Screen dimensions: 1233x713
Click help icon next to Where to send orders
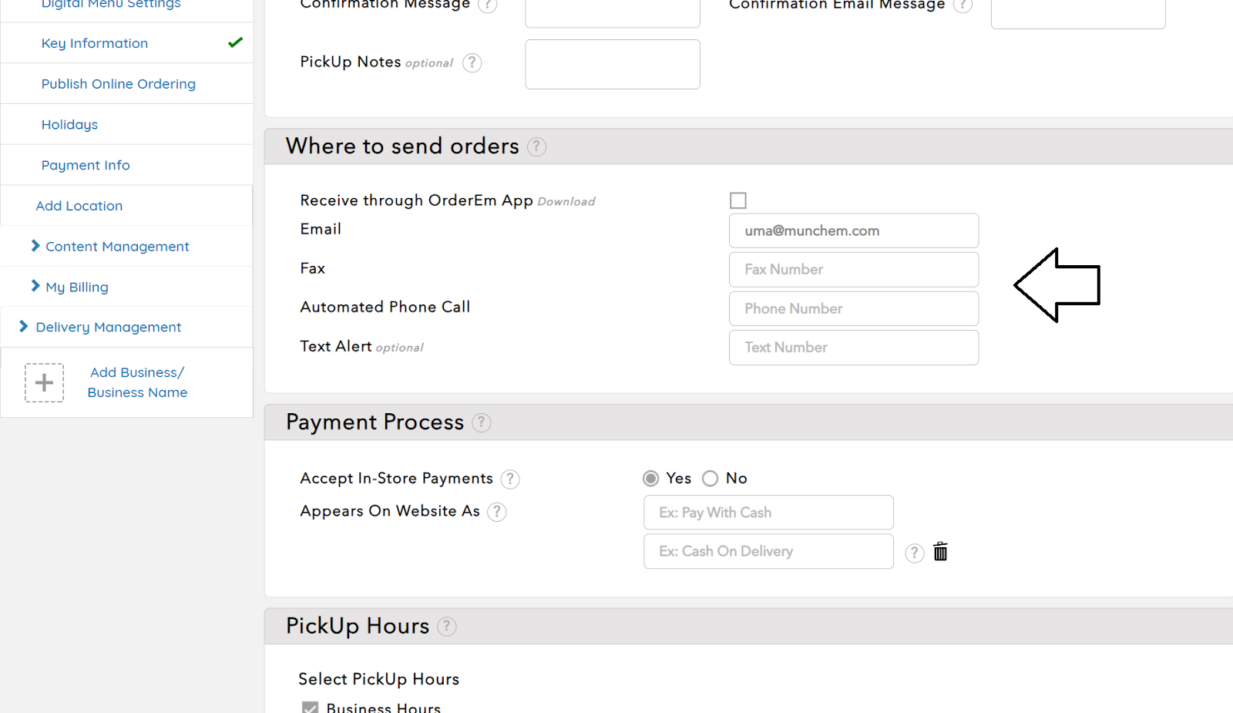pos(536,146)
